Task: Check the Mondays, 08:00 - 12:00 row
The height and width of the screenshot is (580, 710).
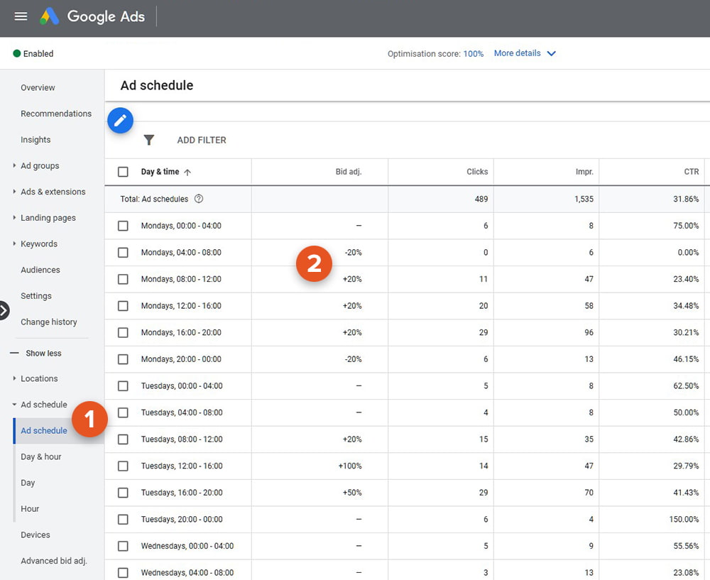Action: tap(123, 280)
